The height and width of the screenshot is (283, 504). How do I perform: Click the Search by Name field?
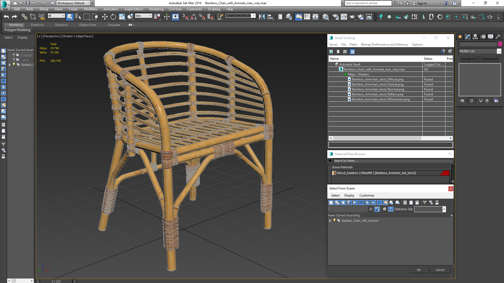coord(392,161)
